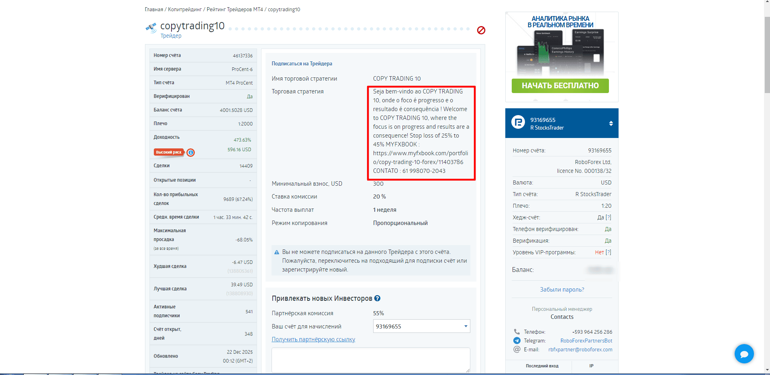Viewport: 770px width, 375px height.
Task: Click the COPY TRADING 10 strategy name
Action: point(397,79)
